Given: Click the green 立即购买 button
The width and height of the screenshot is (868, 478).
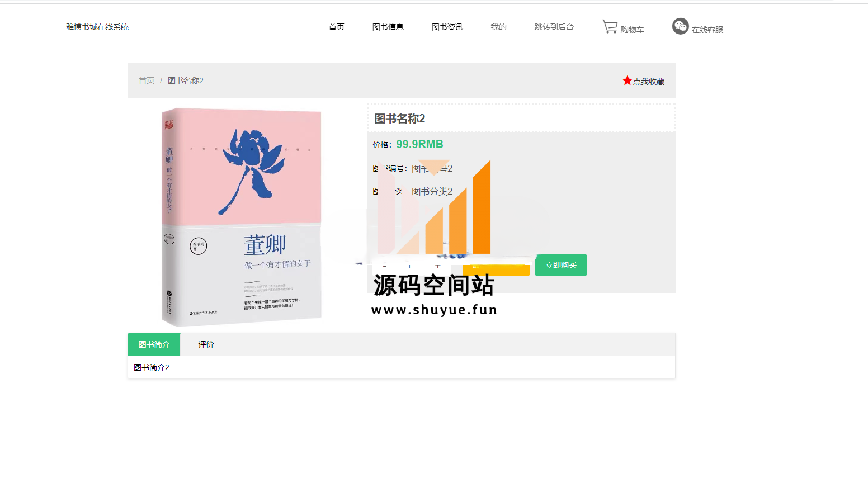Looking at the screenshot, I should click(561, 265).
